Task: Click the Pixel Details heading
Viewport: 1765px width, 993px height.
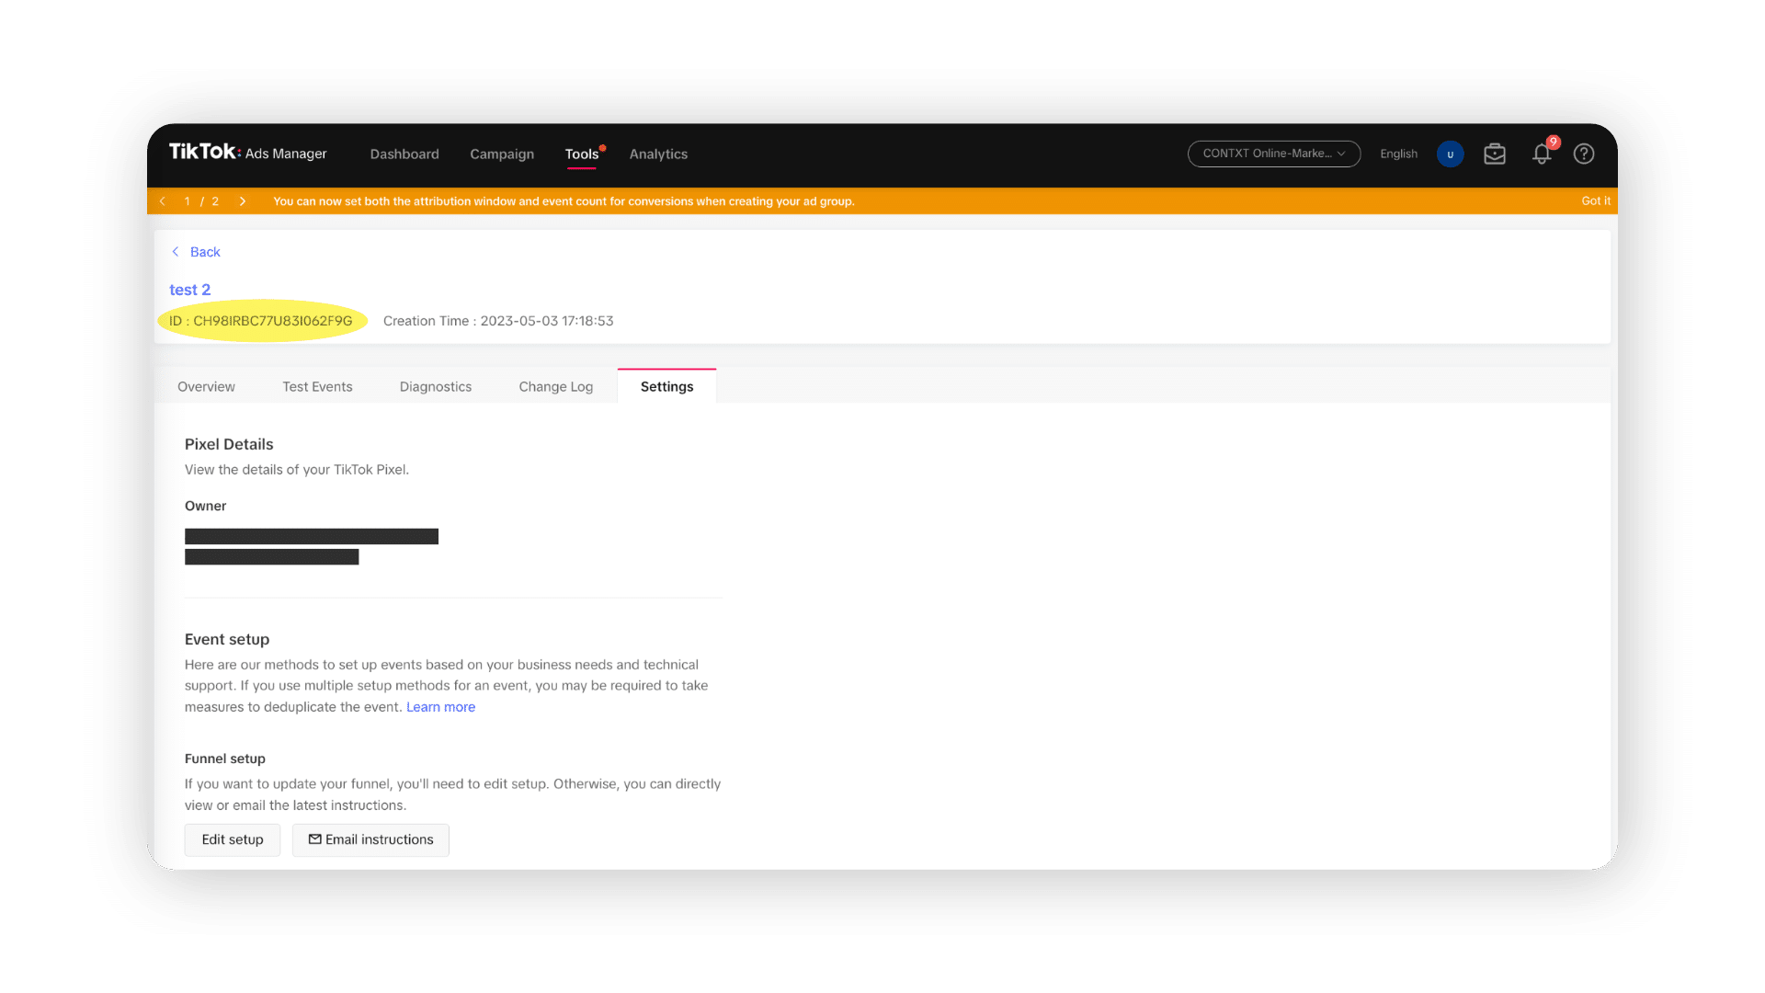Action: (x=229, y=444)
